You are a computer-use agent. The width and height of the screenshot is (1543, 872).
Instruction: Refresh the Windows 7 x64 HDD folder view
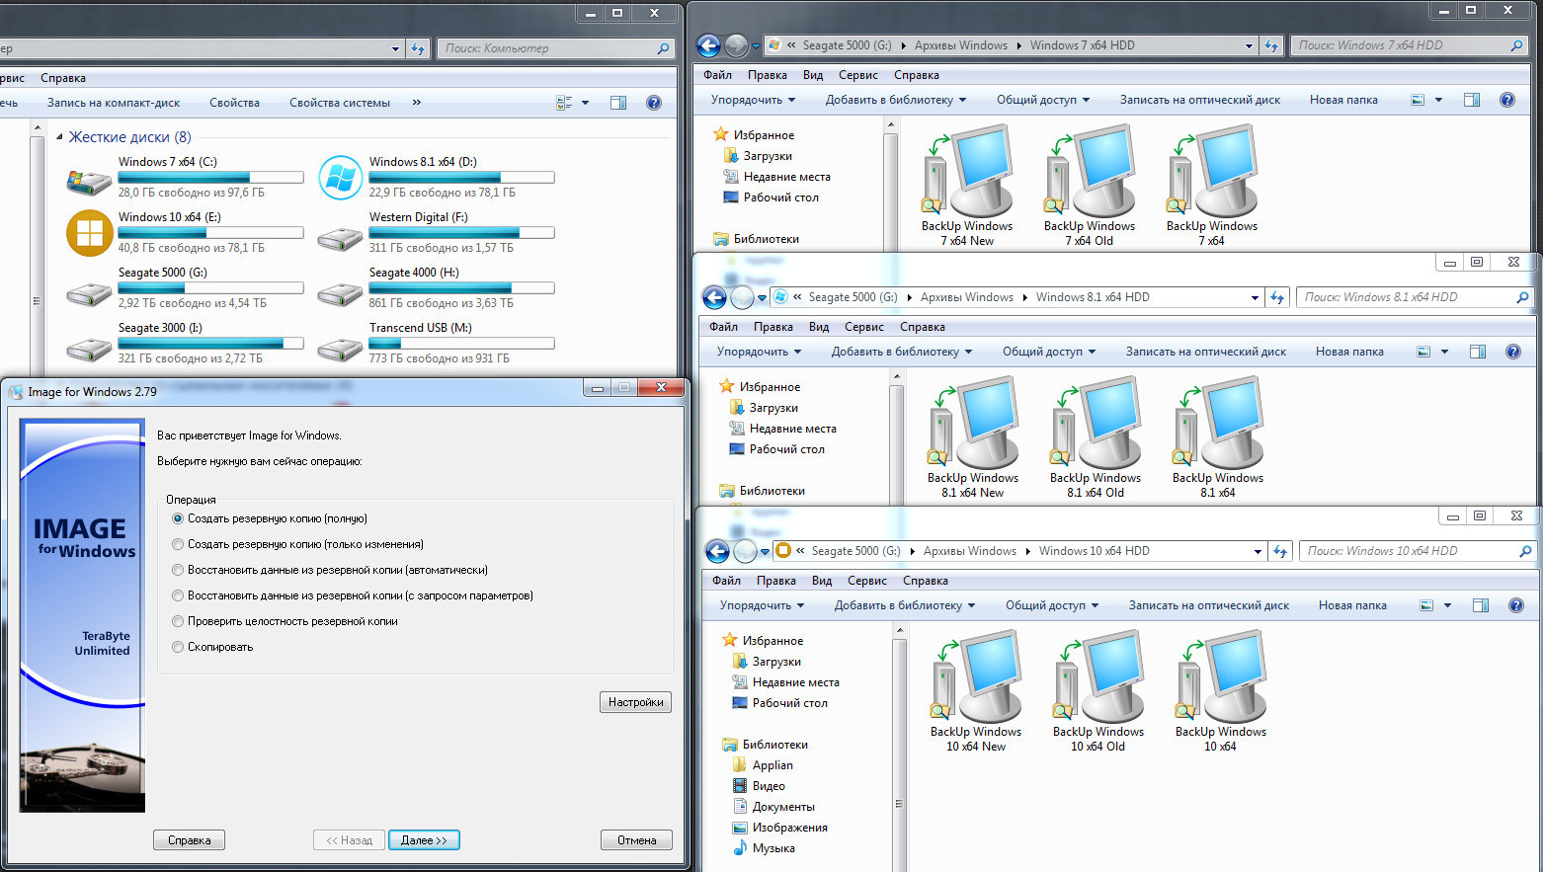[1271, 45]
